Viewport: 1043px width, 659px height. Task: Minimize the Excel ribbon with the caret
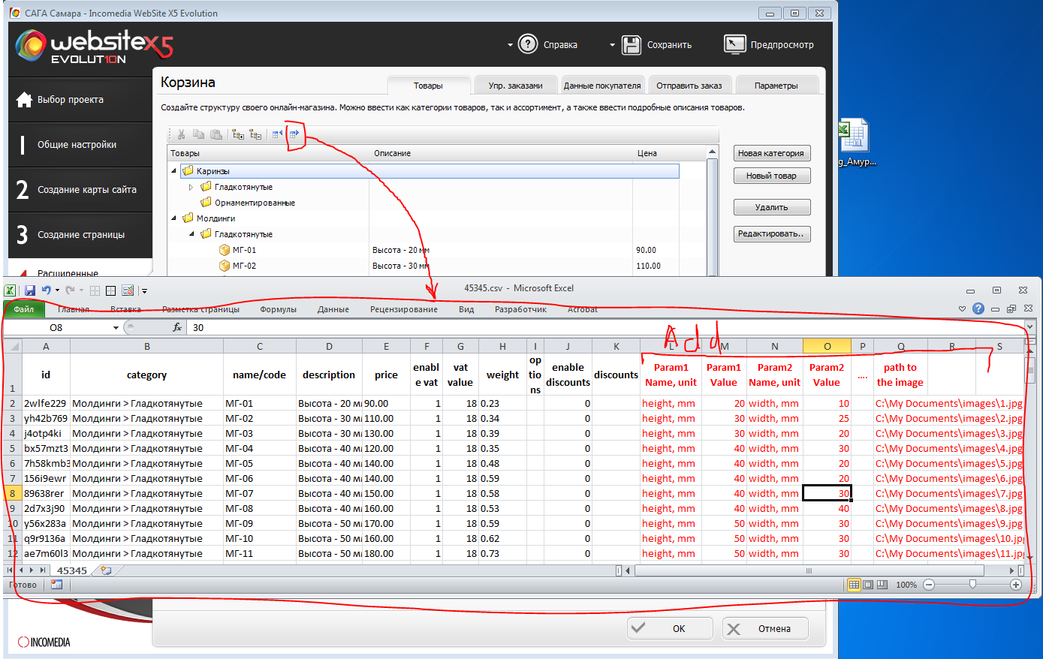click(x=962, y=308)
